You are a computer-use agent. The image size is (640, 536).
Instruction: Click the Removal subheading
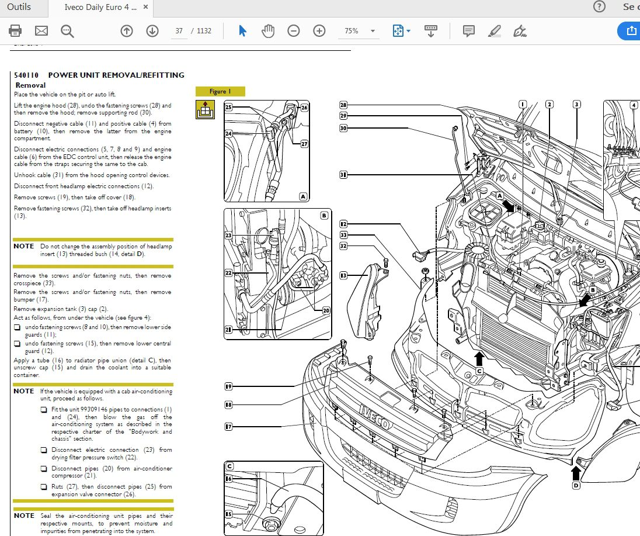point(30,85)
